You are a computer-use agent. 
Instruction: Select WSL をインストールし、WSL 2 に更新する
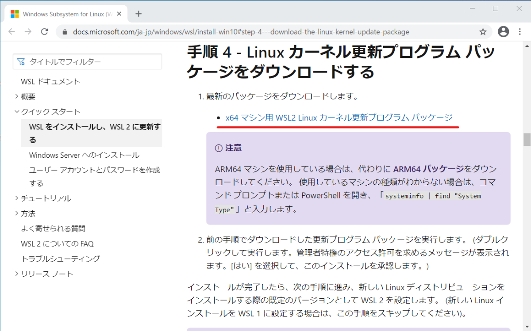(91, 133)
